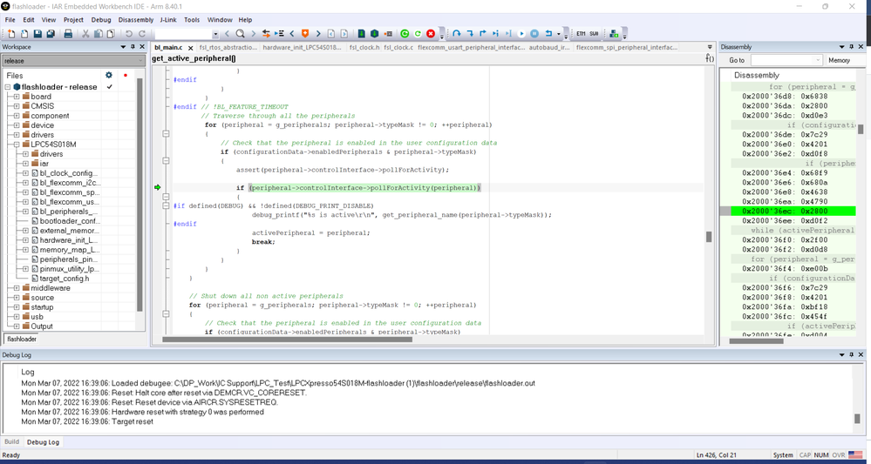
Task: Open Find using the magnifier icon
Action: pyautogui.click(x=240, y=34)
